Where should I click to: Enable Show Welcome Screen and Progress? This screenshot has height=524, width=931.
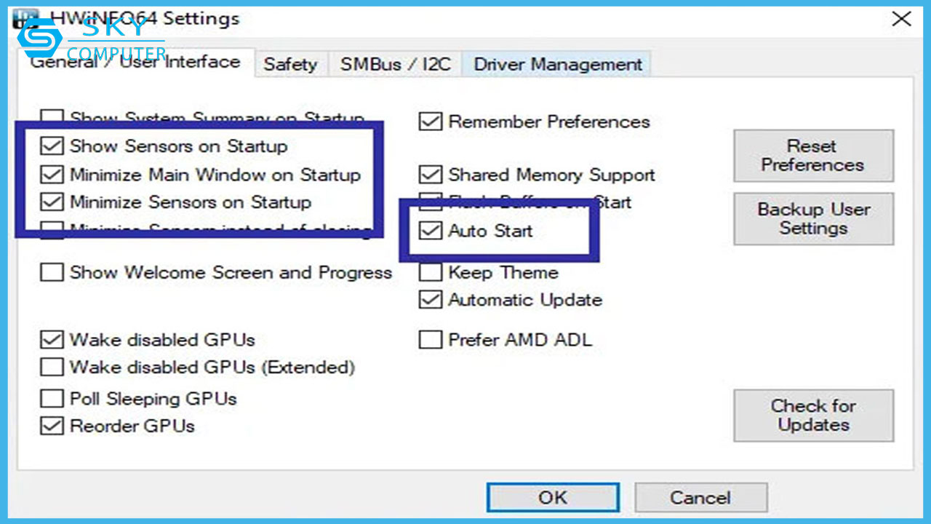tap(52, 273)
